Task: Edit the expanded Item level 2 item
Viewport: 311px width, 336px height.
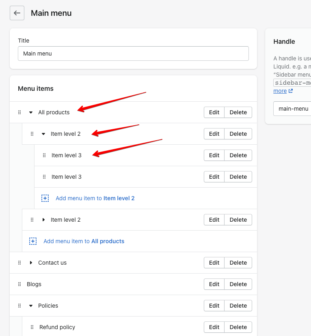Action: tap(214, 134)
